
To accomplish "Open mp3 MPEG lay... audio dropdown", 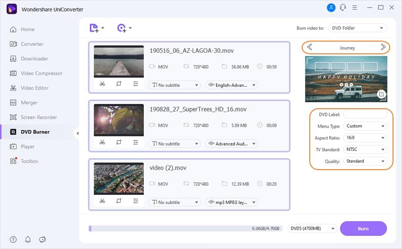I will [x=232, y=202].
